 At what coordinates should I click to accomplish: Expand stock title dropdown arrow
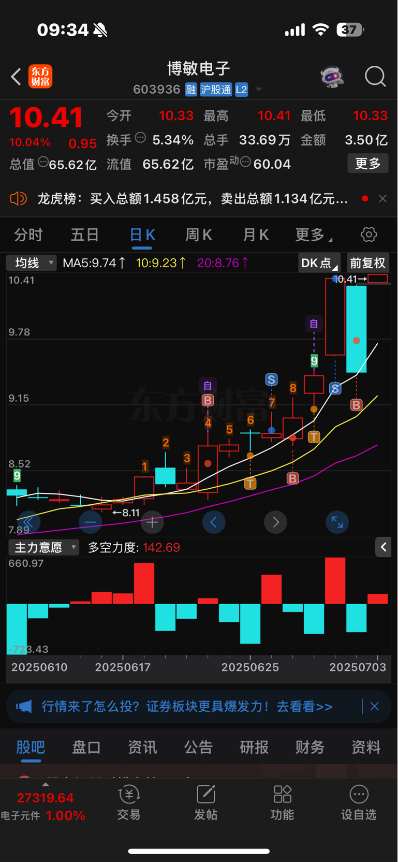pos(259,90)
